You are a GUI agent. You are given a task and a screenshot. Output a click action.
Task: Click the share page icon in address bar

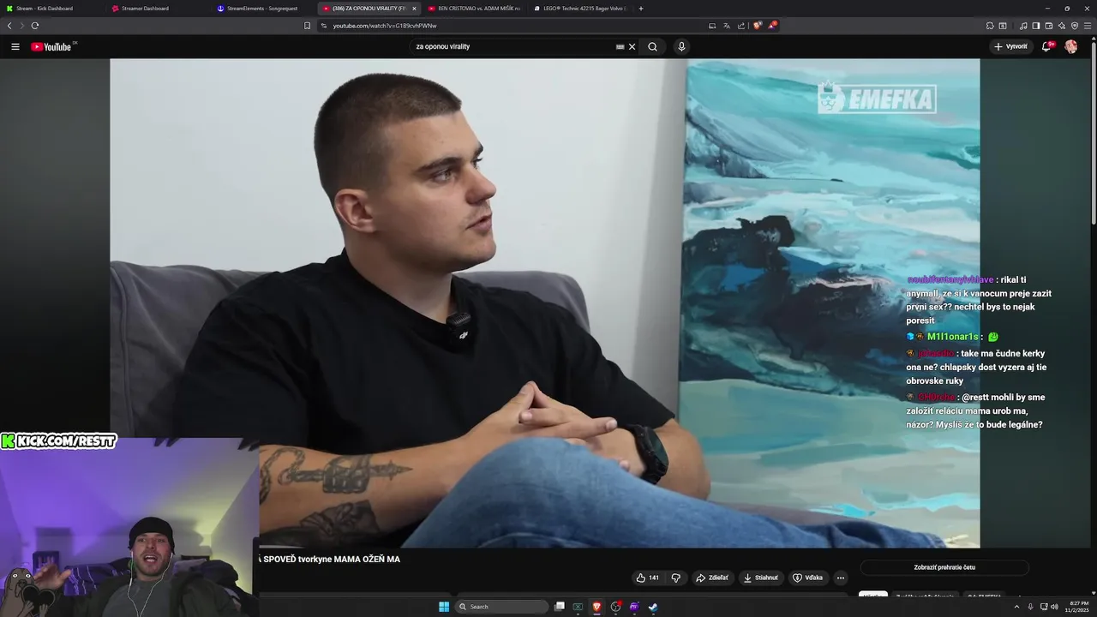click(741, 26)
